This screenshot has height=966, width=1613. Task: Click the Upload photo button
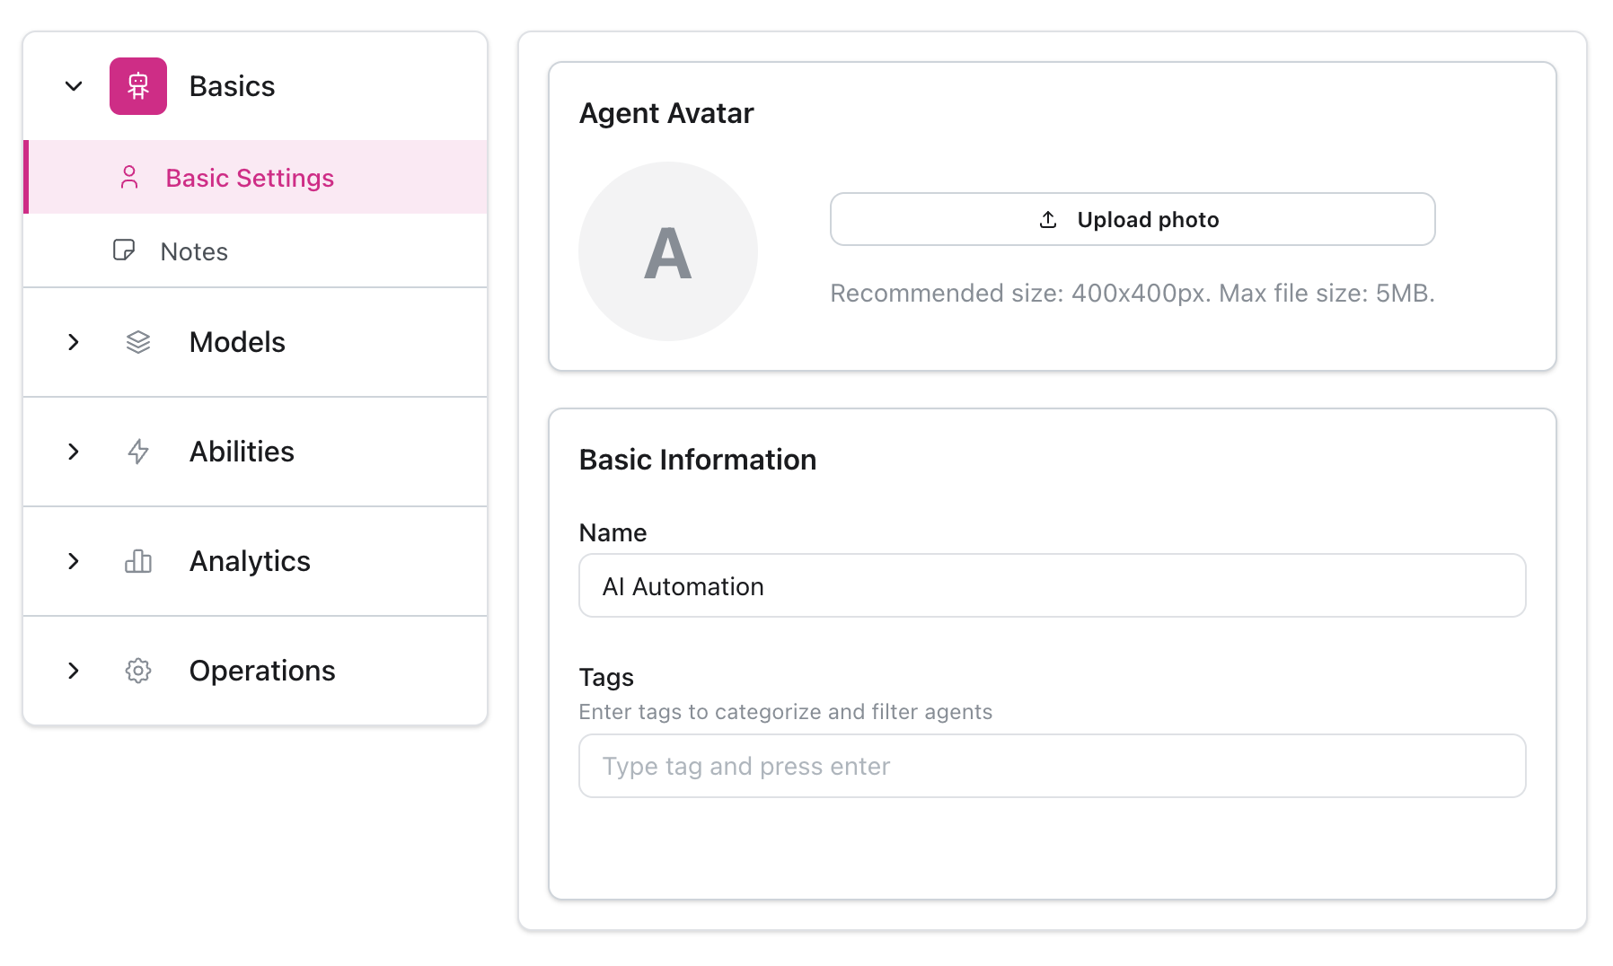pyautogui.click(x=1132, y=218)
